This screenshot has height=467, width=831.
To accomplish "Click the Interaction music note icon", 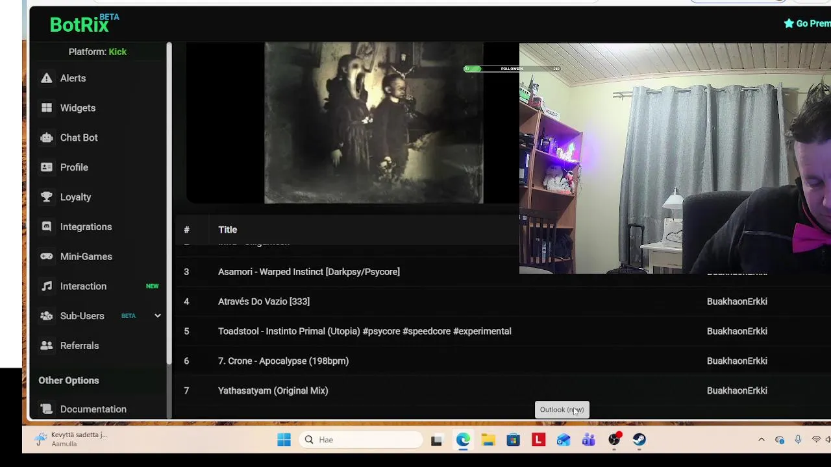I will click(47, 286).
